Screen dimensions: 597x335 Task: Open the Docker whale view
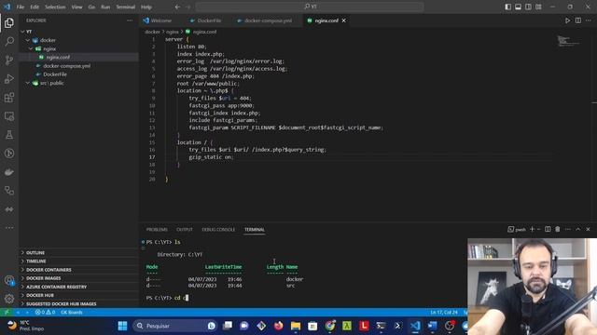click(x=9, y=172)
